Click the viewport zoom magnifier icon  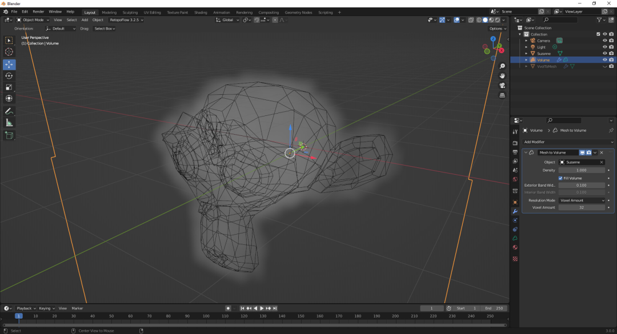pyautogui.click(x=502, y=66)
